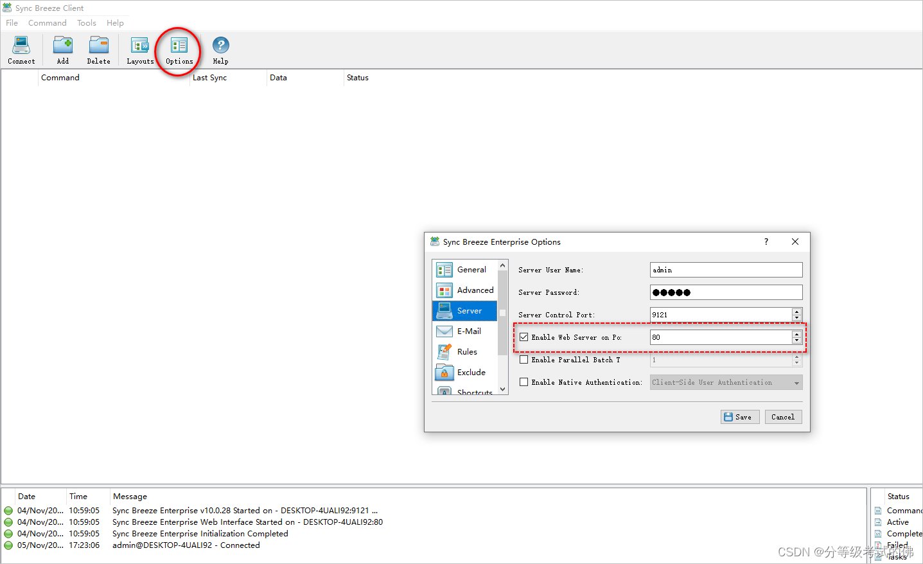This screenshot has height=564, width=923.
Task: Increase the Server Control Port value
Action: [x=796, y=312]
